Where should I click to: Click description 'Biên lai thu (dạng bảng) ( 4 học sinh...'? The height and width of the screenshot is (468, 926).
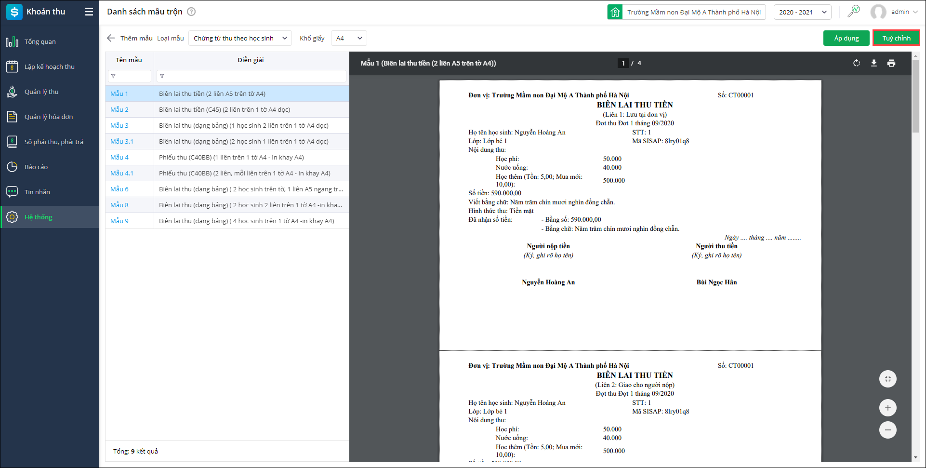pos(246,221)
